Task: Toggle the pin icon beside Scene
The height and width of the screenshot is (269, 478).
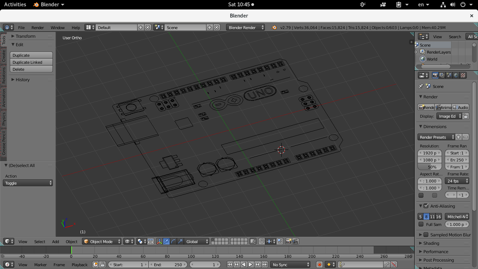Action: (421, 86)
